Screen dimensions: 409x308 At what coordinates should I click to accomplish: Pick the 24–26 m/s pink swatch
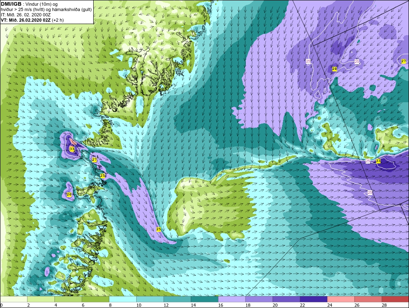click(341, 299)
